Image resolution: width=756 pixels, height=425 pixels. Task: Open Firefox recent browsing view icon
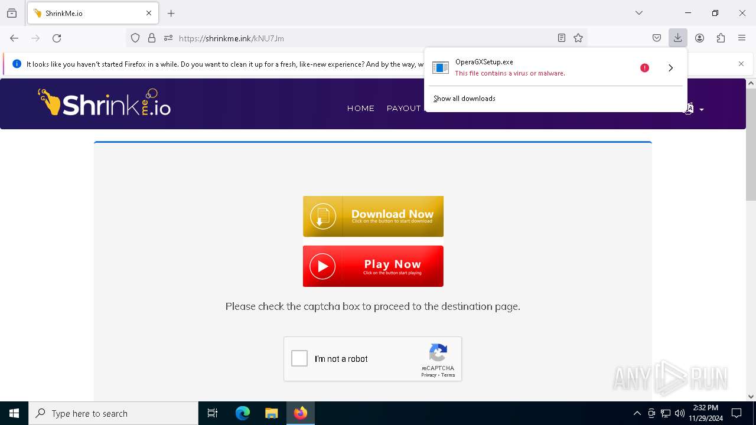coord(12,13)
